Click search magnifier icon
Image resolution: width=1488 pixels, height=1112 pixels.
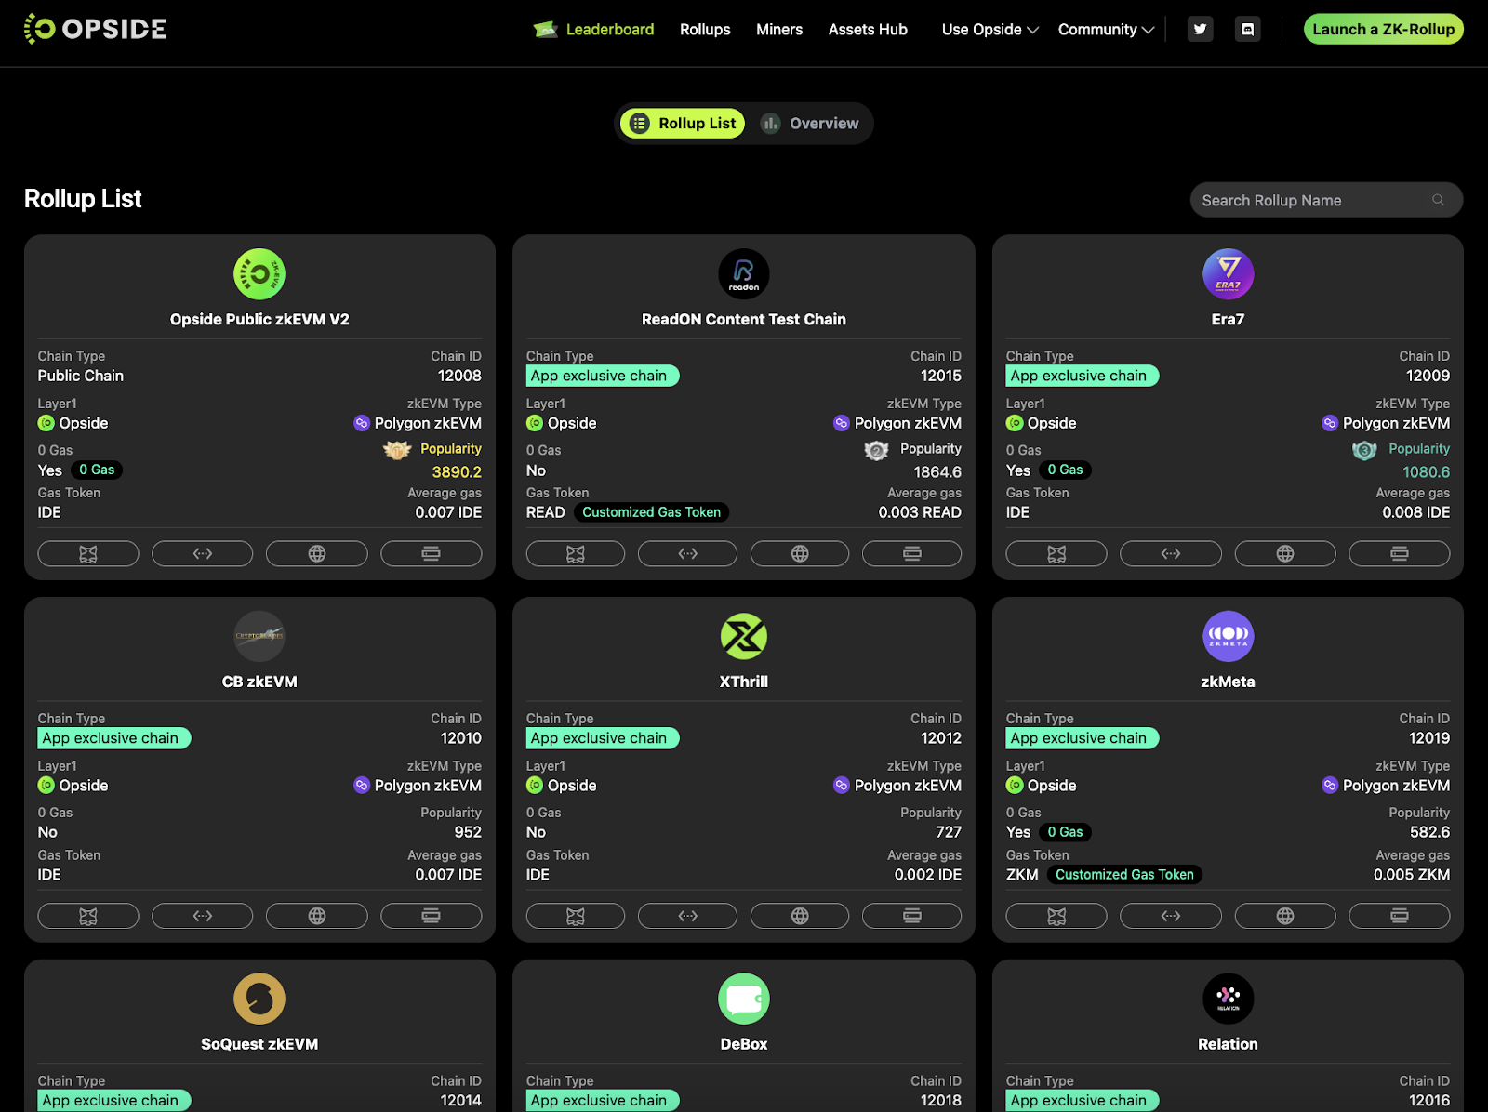1438,200
